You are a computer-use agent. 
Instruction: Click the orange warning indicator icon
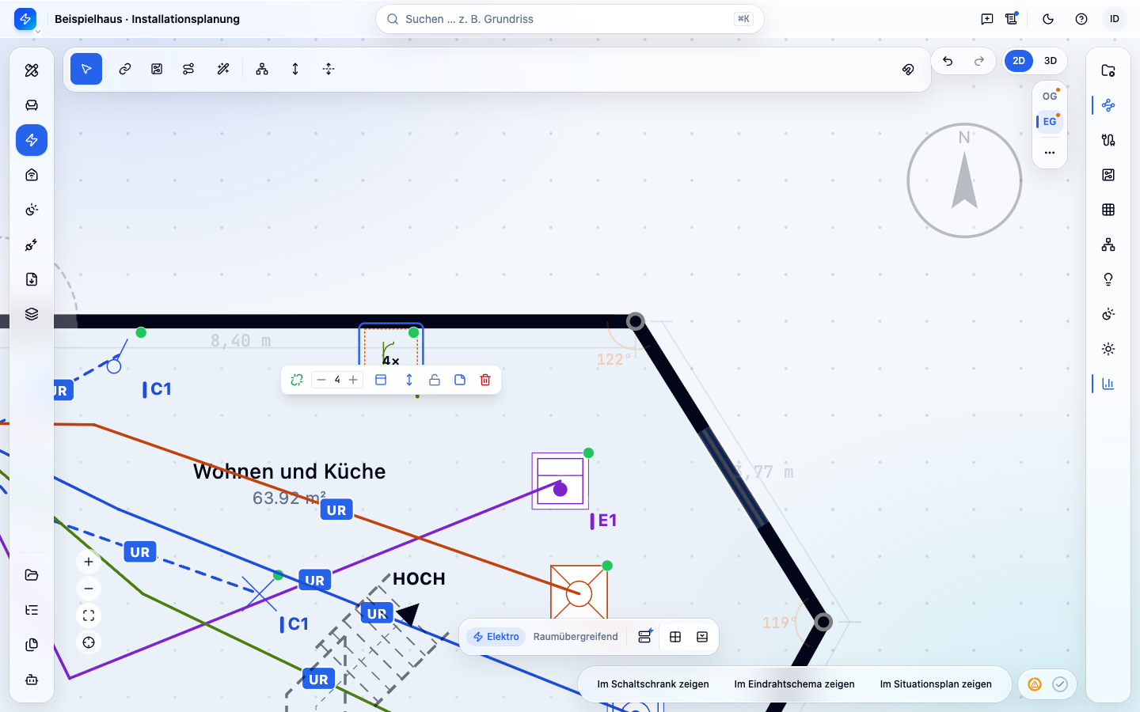[x=1035, y=684]
